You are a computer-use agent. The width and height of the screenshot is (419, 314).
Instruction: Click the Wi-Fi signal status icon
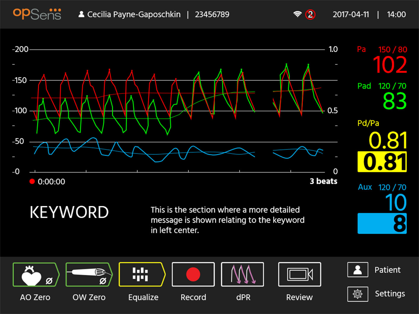tap(297, 14)
